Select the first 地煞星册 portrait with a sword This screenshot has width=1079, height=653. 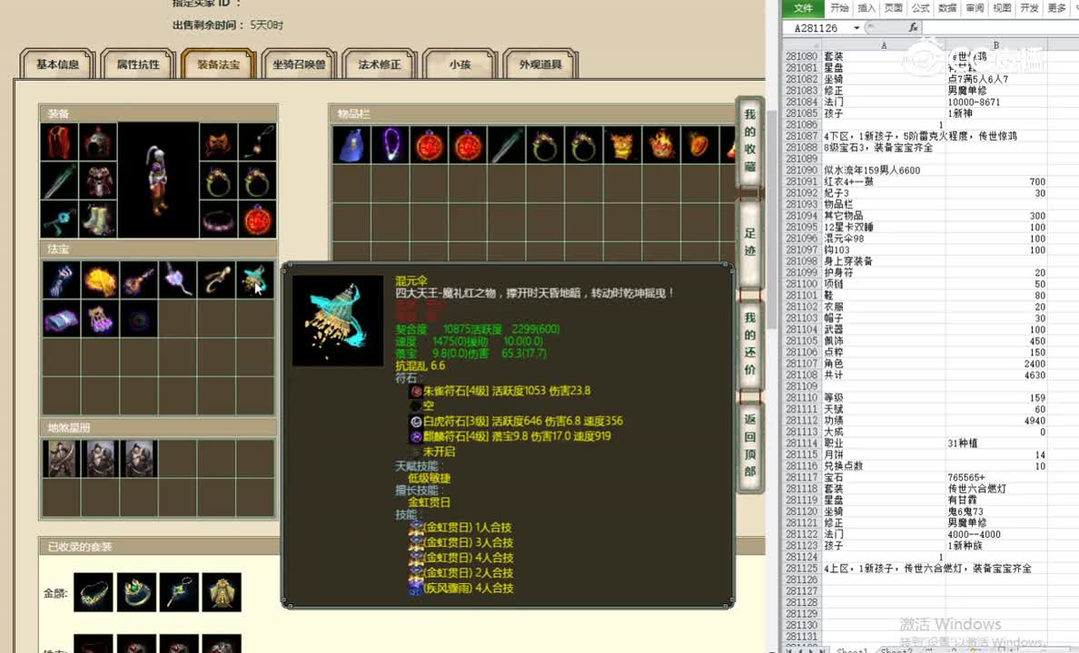point(61,459)
